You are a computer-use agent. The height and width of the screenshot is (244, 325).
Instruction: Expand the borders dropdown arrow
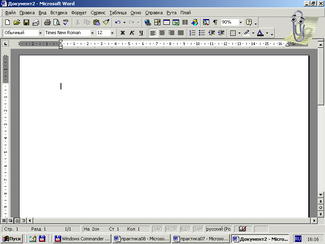(239, 33)
